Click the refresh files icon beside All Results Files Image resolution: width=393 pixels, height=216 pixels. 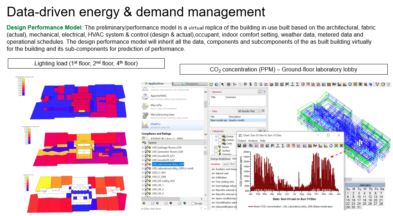[x=263, y=111]
